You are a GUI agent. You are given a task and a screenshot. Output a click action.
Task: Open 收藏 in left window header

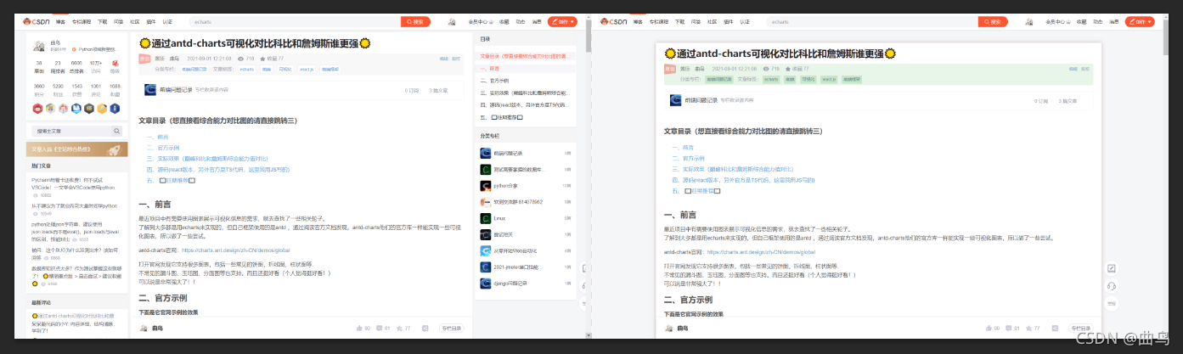tap(504, 21)
